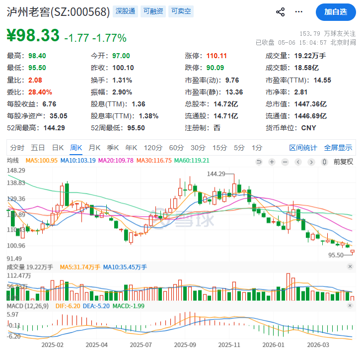This screenshot has width=364, height=353.
Task: Open the three-dot more options menu
Action: (298, 12)
